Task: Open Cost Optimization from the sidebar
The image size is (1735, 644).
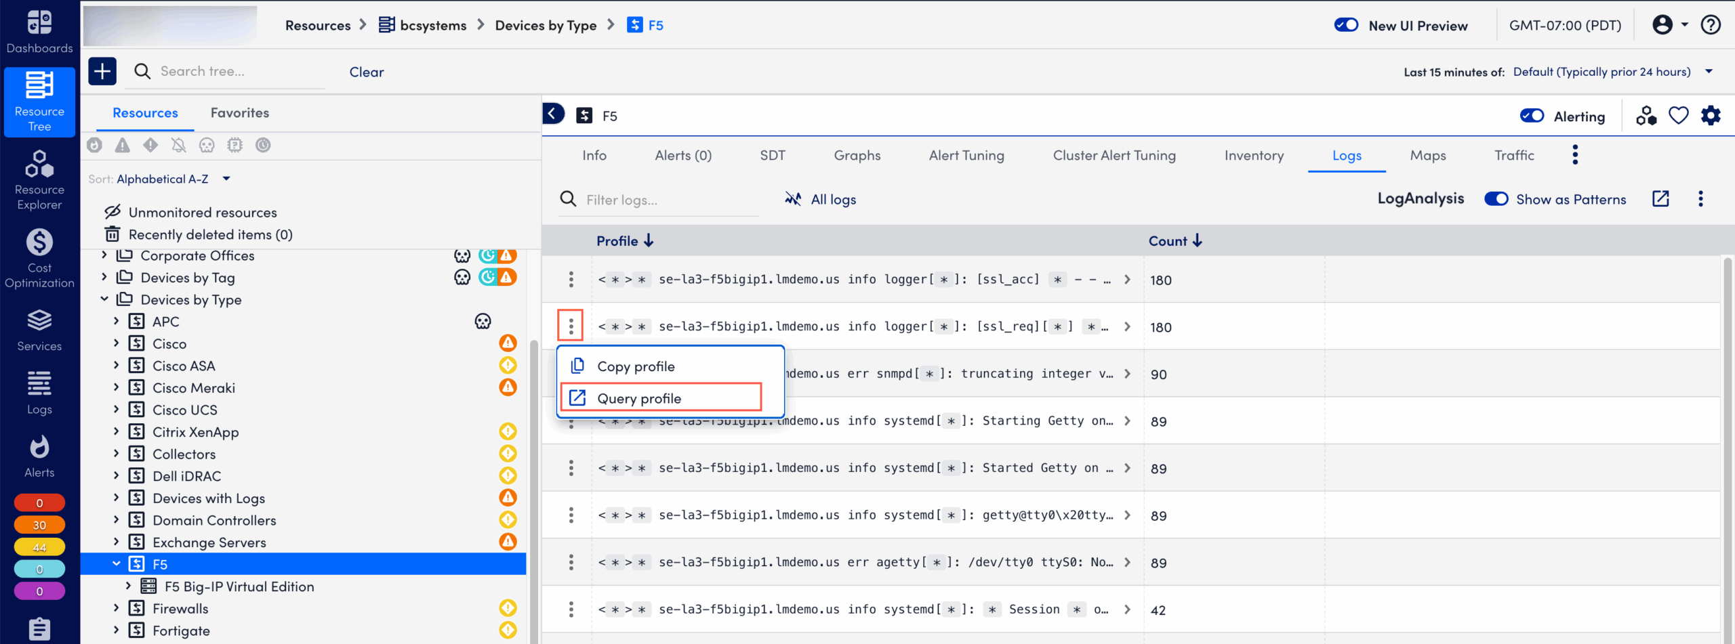Action: [x=39, y=257]
